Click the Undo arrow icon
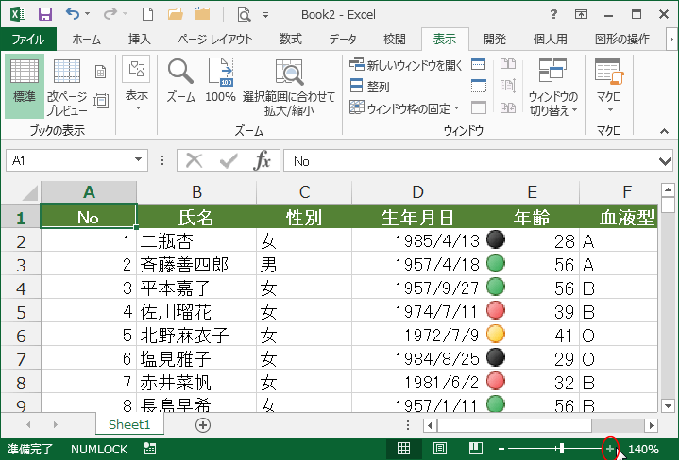This screenshot has width=679, height=460. tap(75, 14)
